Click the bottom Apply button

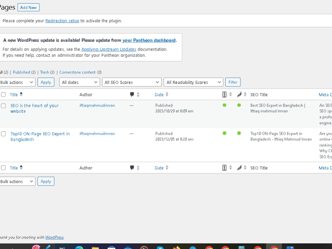point(46,181)
